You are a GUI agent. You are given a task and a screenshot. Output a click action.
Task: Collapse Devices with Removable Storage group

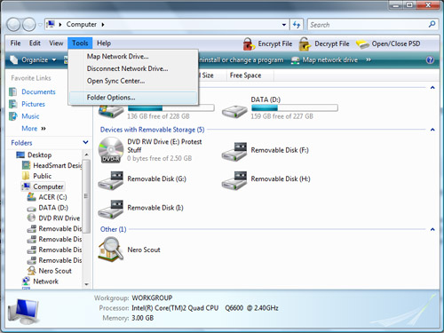tap(432, 130)
